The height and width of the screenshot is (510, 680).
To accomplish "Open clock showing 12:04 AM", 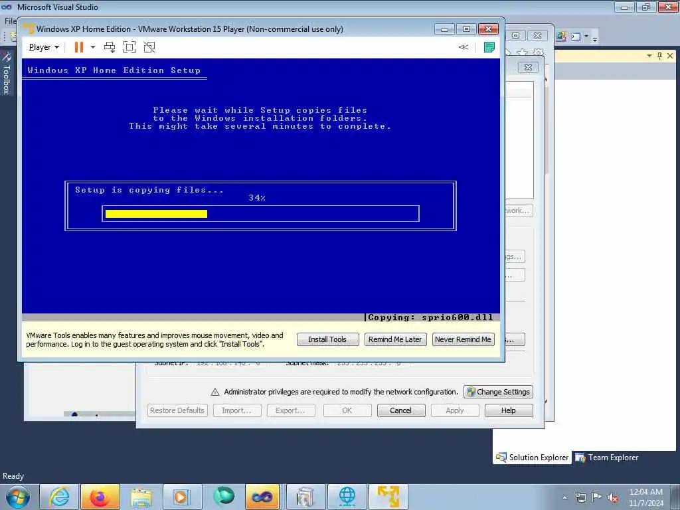I will (645, 497).
